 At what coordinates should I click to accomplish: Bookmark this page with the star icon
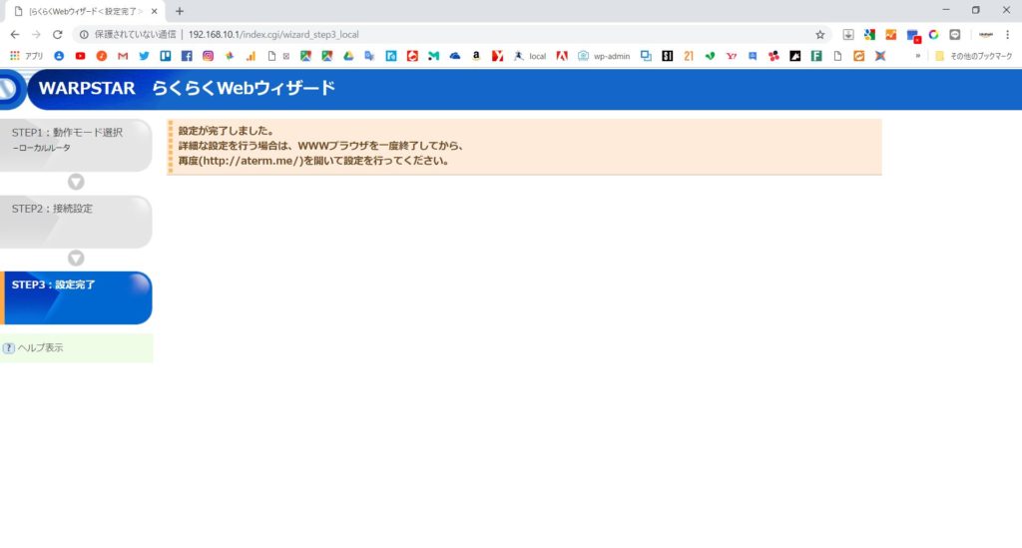819,34
